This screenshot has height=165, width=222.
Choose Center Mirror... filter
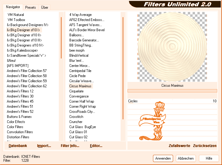(x=79, y=66)
